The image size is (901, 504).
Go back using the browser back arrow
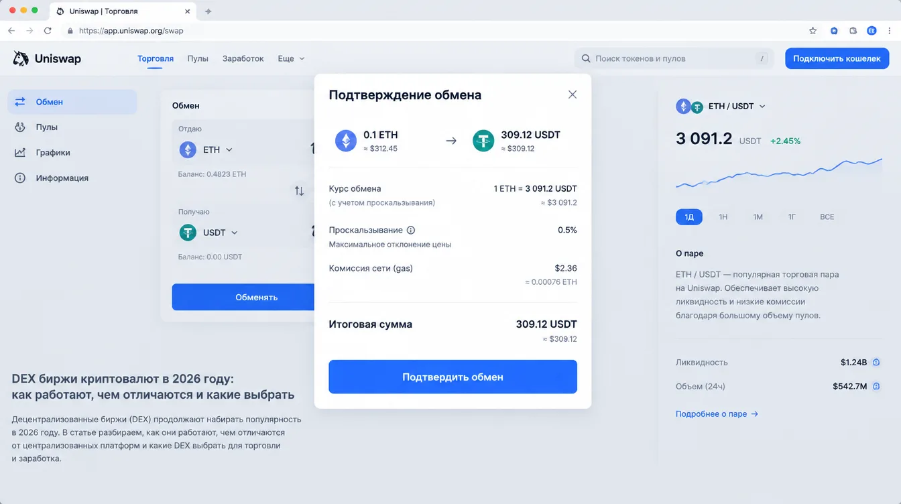point(11,31)
